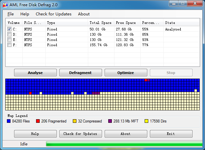This screenshot has width=205, height=150.
Task: Close the AML Free Disk Defrag window
Action: pos(195,3)
